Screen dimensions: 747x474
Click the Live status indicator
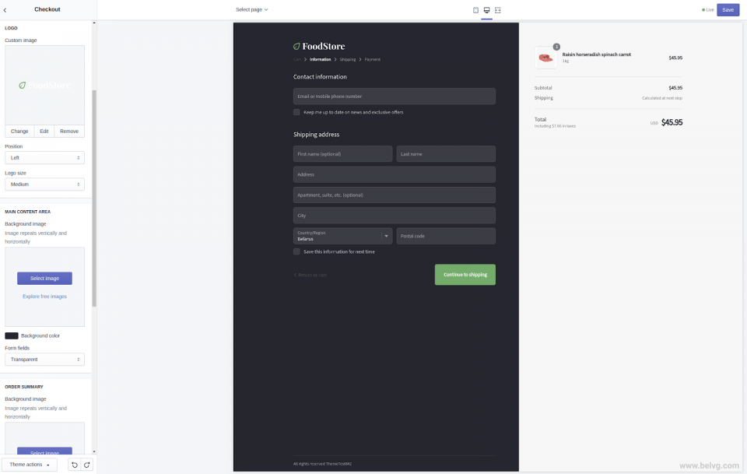click(708, 10)
